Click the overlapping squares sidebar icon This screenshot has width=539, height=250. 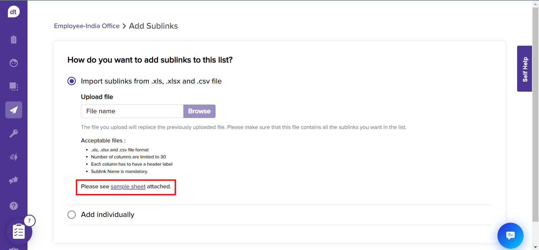point(13,86)
